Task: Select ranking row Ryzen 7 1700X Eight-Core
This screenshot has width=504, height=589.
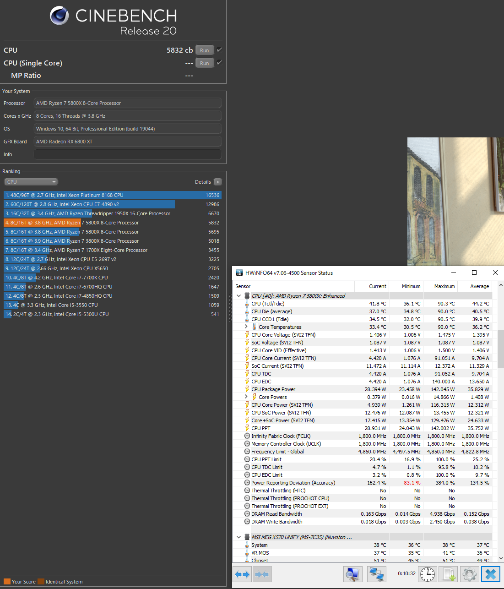Action: coord(112,250)
